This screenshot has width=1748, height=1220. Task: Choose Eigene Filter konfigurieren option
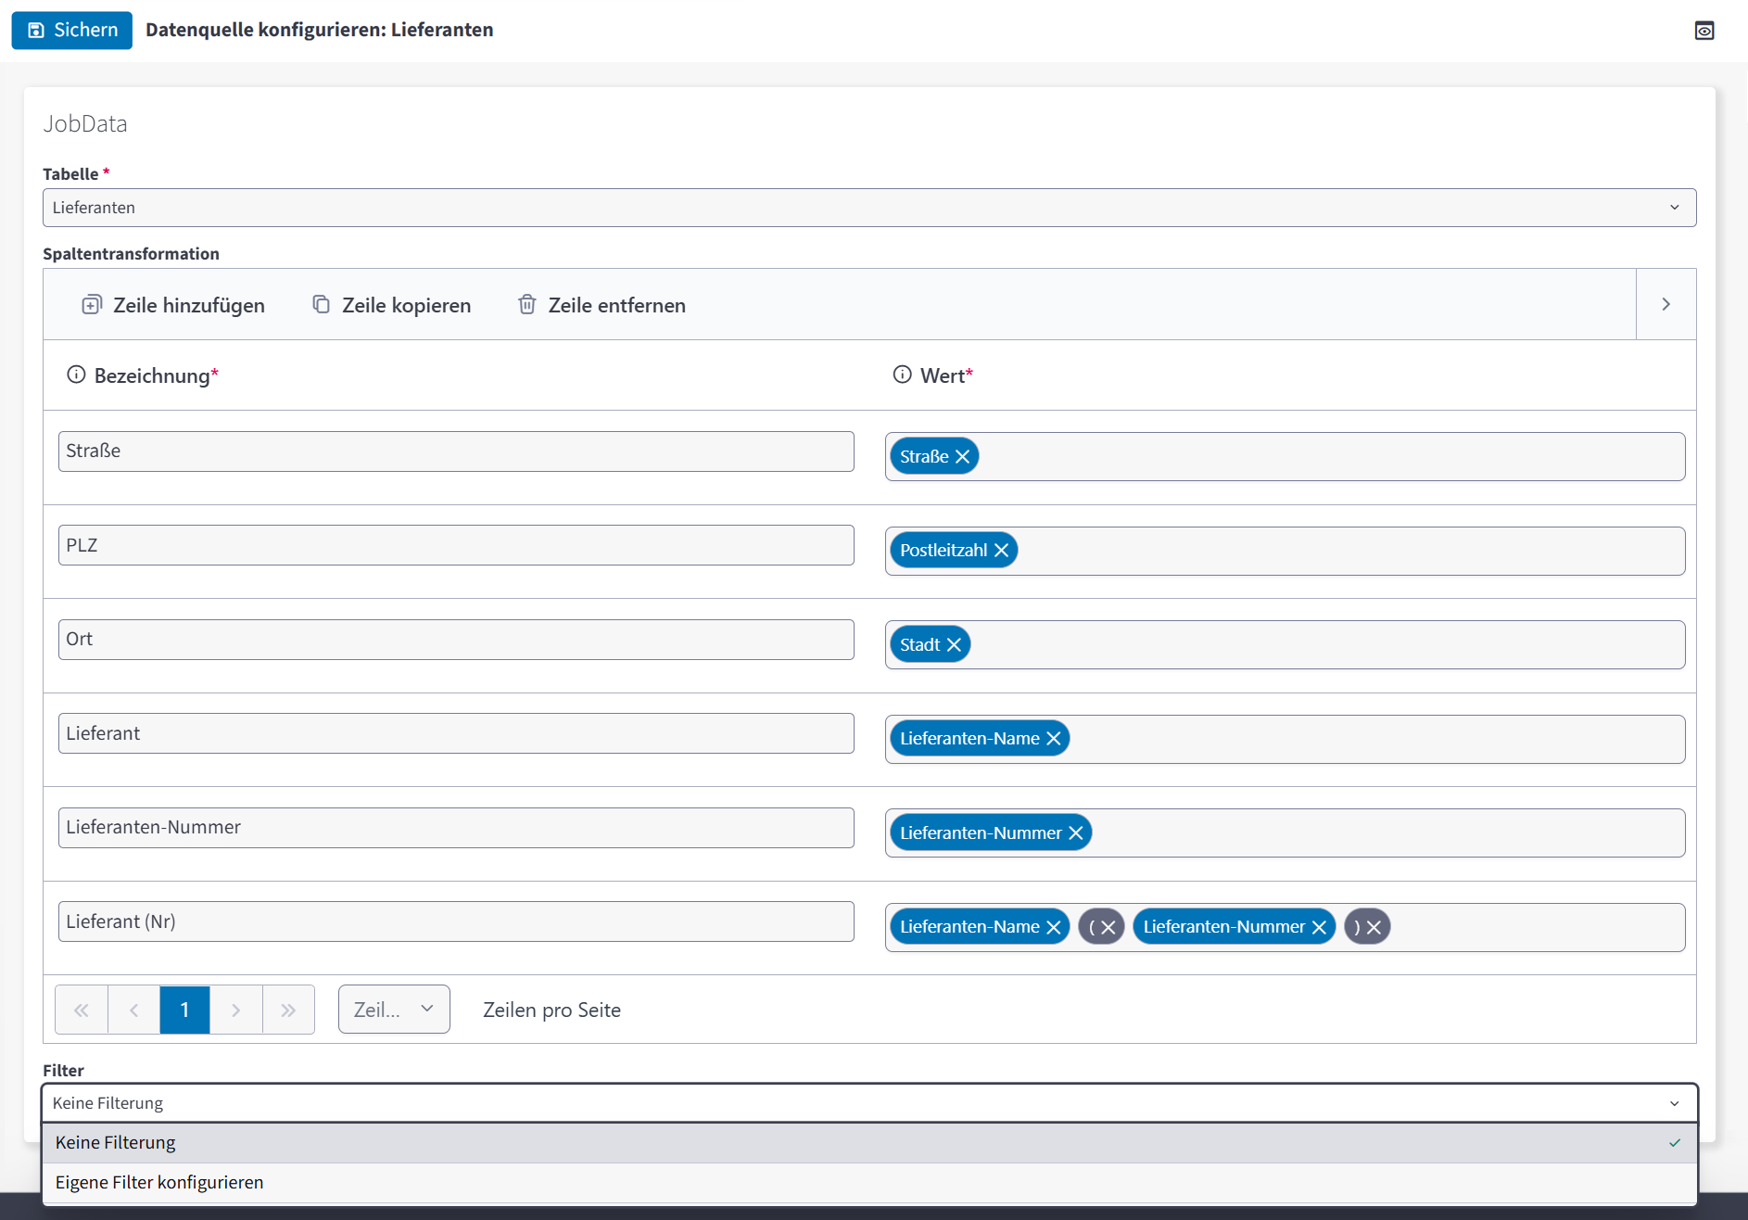[869, 1183]
